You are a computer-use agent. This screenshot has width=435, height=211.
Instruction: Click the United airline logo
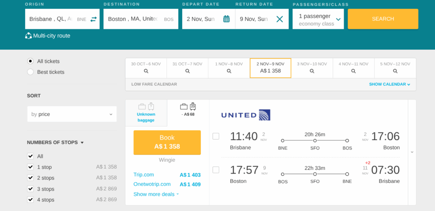(246, 115)
